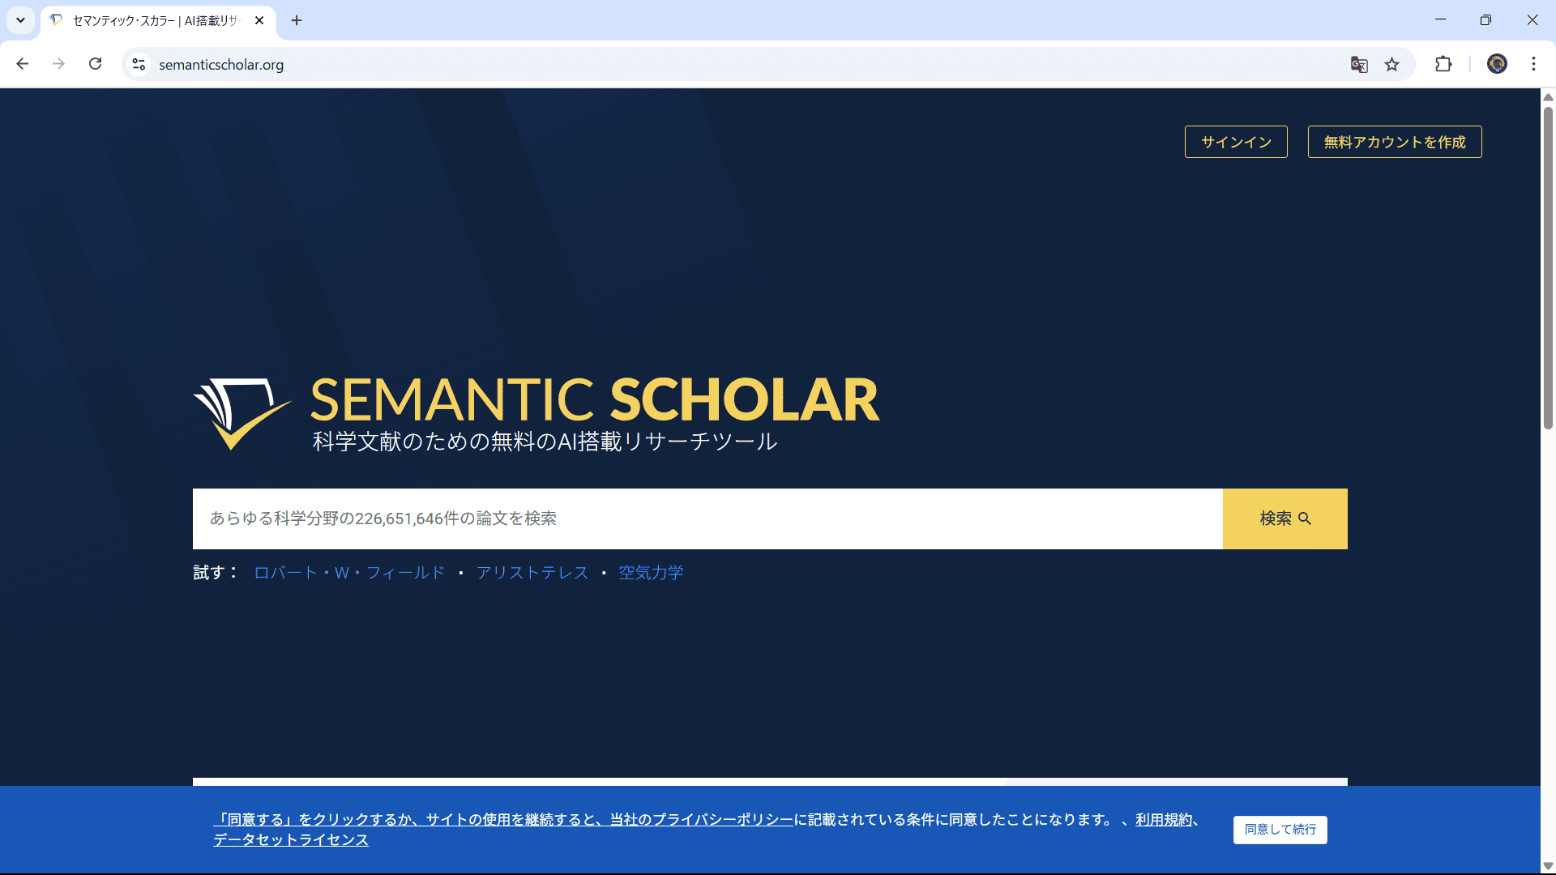Click the browser back arrow
The image size is (1556, 875).
(x=23, y=64)
